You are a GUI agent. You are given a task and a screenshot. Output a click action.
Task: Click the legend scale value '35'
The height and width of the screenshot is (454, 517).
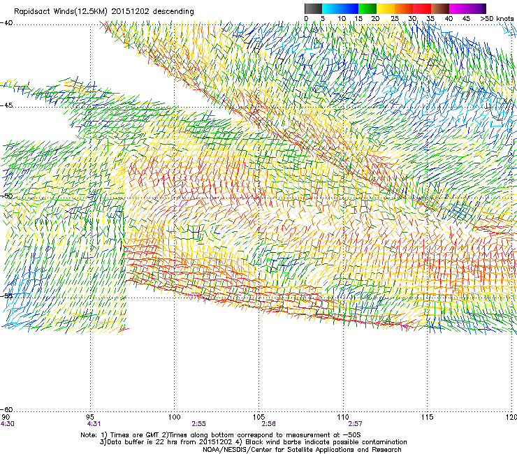click(x=430, y=19)
